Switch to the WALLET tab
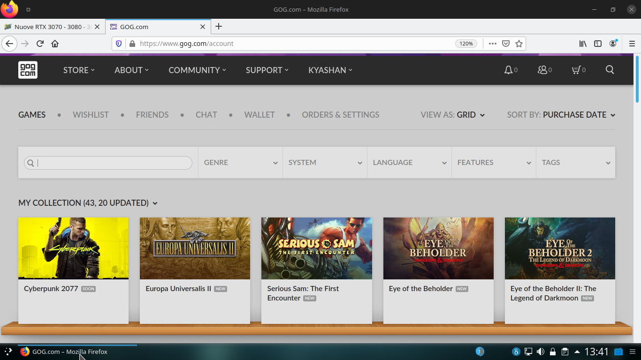Viewport: 641px width, 360px height. pyautogui.click(x=259, y=115)
